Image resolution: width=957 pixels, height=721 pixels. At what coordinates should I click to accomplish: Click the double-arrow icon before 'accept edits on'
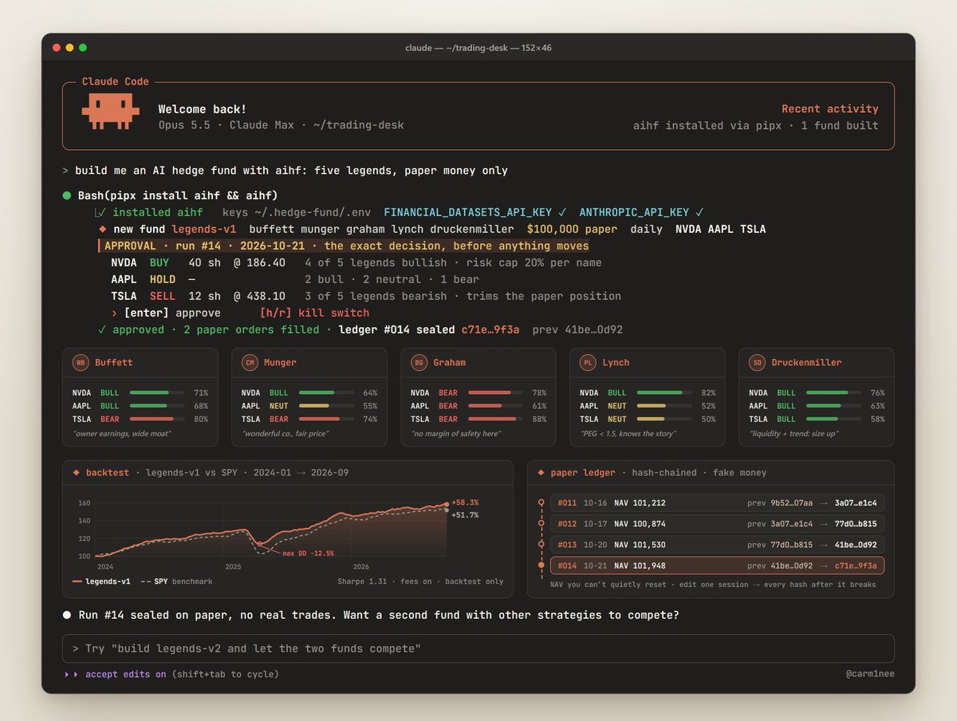coord(72,675)
